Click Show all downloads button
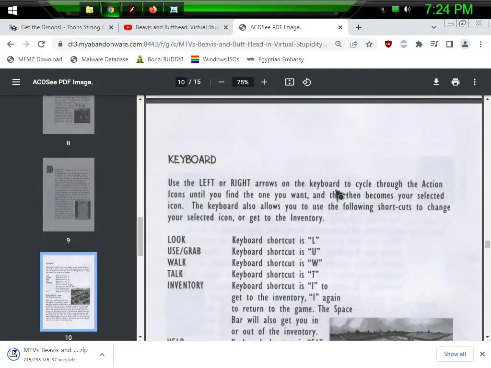Screen dimensions: 491x368 pyautogui.click(x=455, y=354)
